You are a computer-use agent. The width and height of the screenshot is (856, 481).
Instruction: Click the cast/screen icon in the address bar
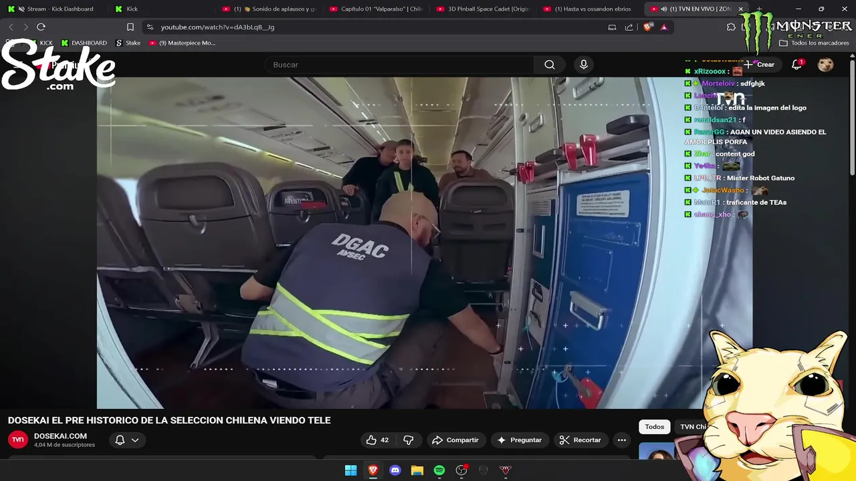(612, 27)
